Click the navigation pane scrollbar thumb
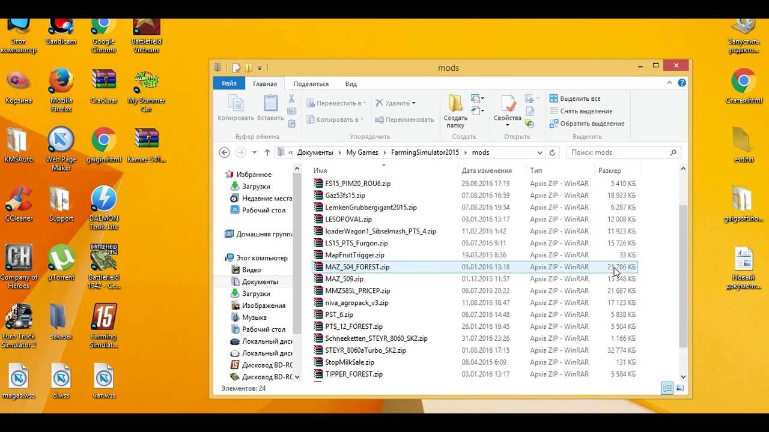The image size is (769, 432). pos(296,253)
